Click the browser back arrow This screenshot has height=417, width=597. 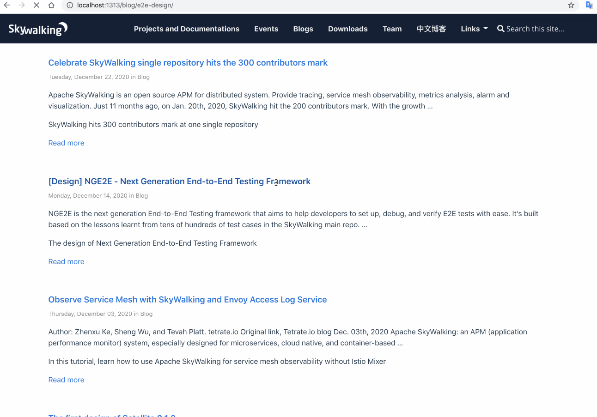click(7, 6)
